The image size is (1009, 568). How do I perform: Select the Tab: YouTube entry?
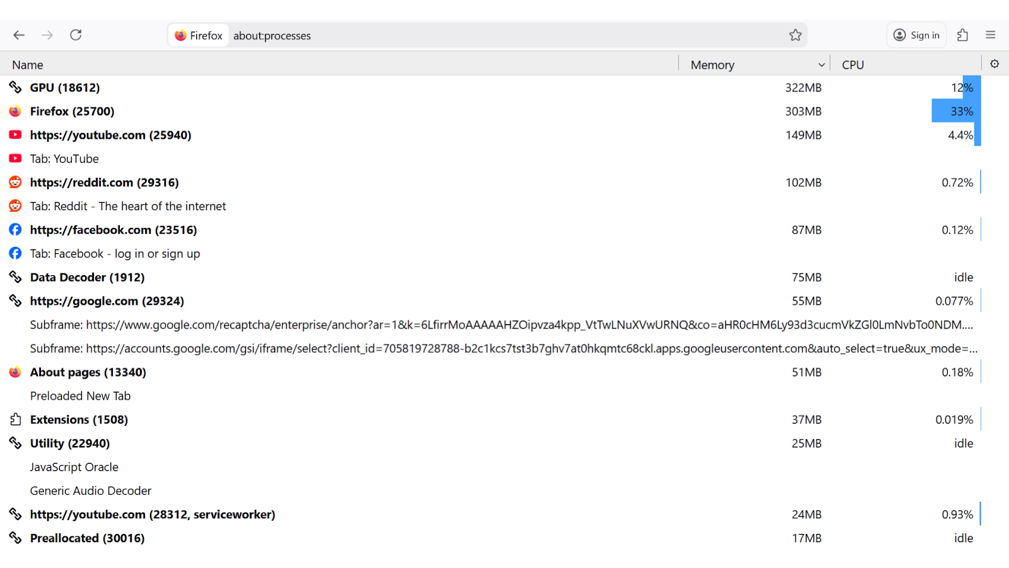[64, 159]
